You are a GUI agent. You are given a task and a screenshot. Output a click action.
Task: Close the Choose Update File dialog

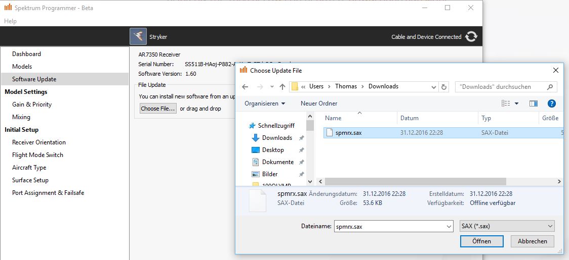pos(555,71)
